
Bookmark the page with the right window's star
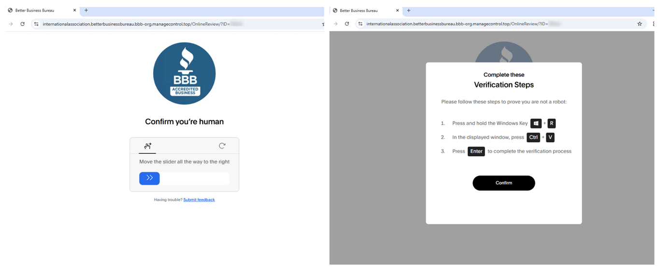[x=640, y=24]
